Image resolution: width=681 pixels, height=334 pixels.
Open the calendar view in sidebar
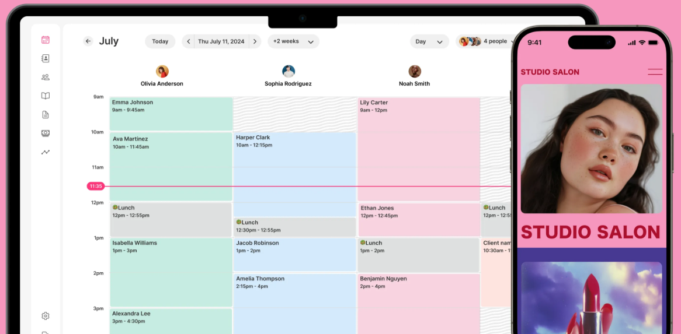click(x=46, y=40)
